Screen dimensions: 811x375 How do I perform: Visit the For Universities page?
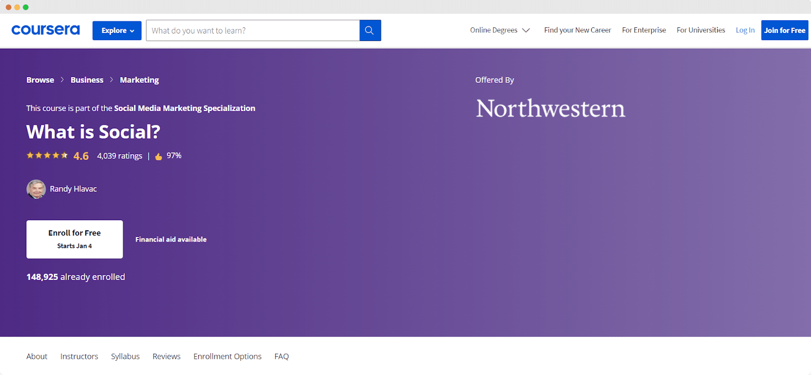(701, 30)
